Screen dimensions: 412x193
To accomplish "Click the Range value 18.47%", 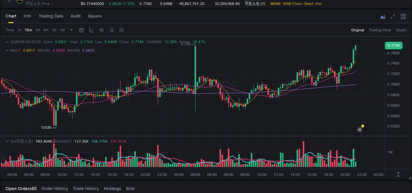I will [199, 42].
